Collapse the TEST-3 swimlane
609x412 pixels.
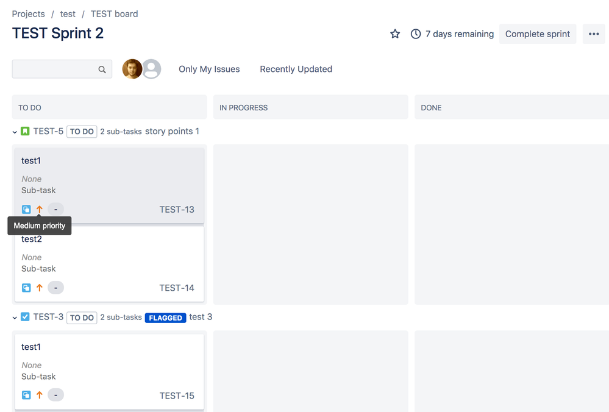pyautogui.click(x=13, y=317)
